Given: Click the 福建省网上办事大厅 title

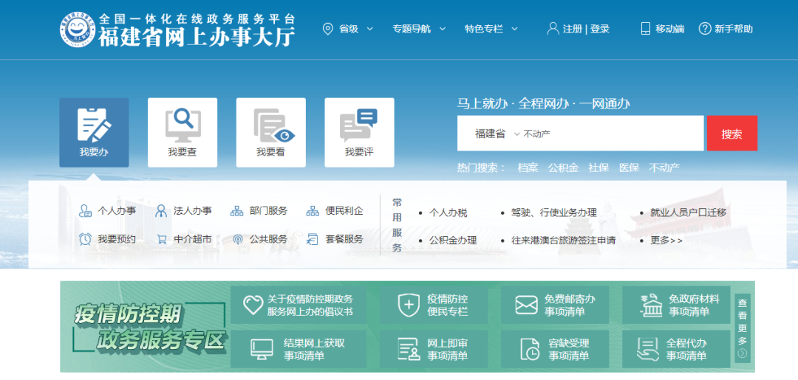Looking at the screenshot, I should coord(197,37).
